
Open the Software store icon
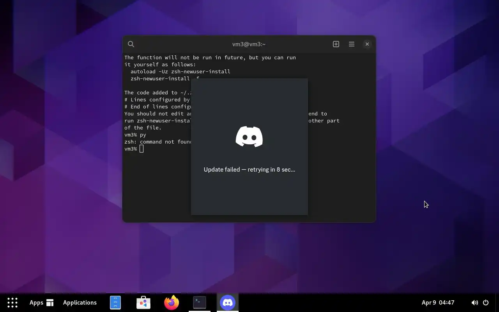[143, 303]
